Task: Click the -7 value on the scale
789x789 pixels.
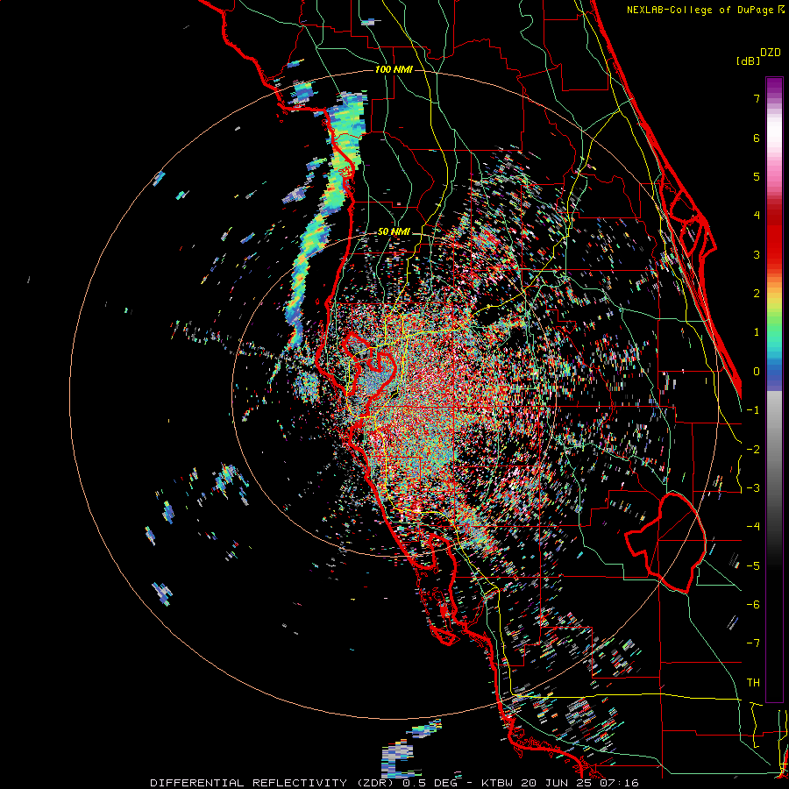Action: tap(753, 643)
